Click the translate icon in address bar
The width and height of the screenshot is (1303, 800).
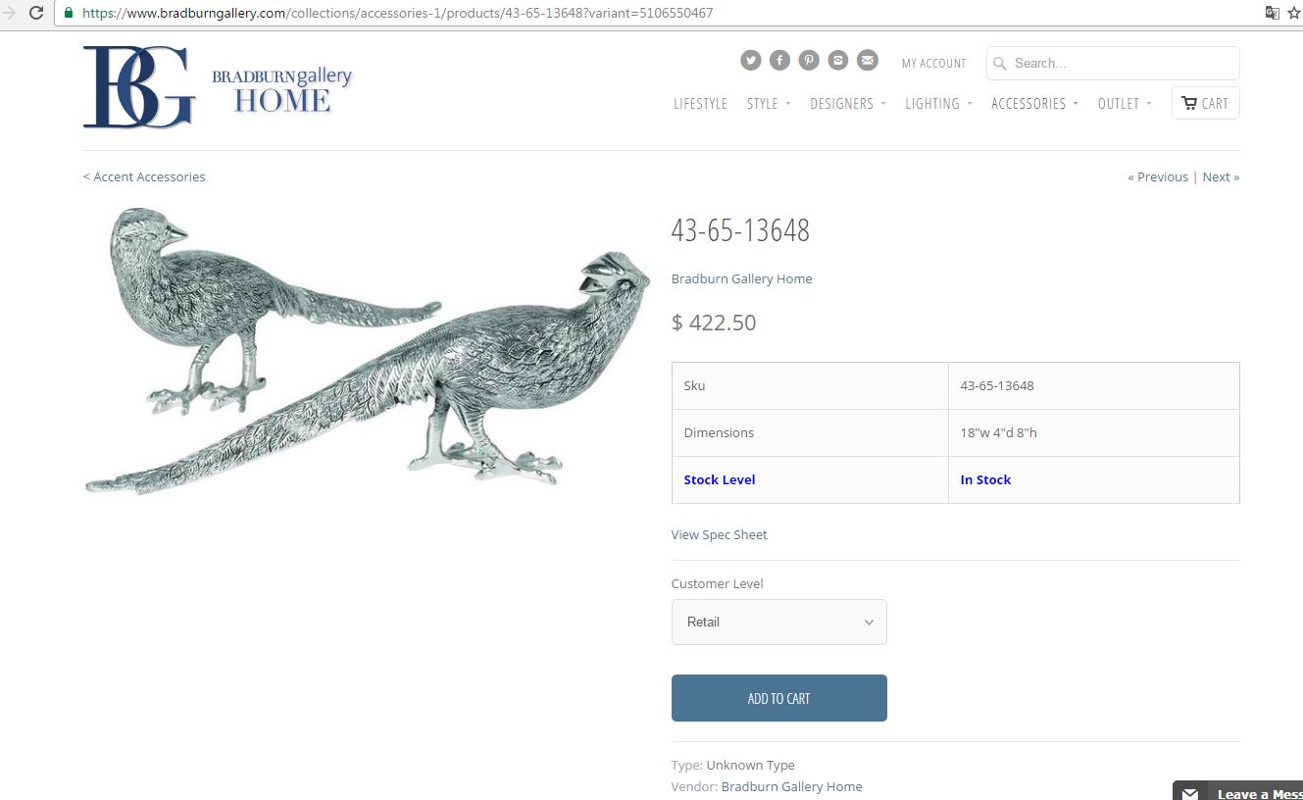tap(1273, 13)
